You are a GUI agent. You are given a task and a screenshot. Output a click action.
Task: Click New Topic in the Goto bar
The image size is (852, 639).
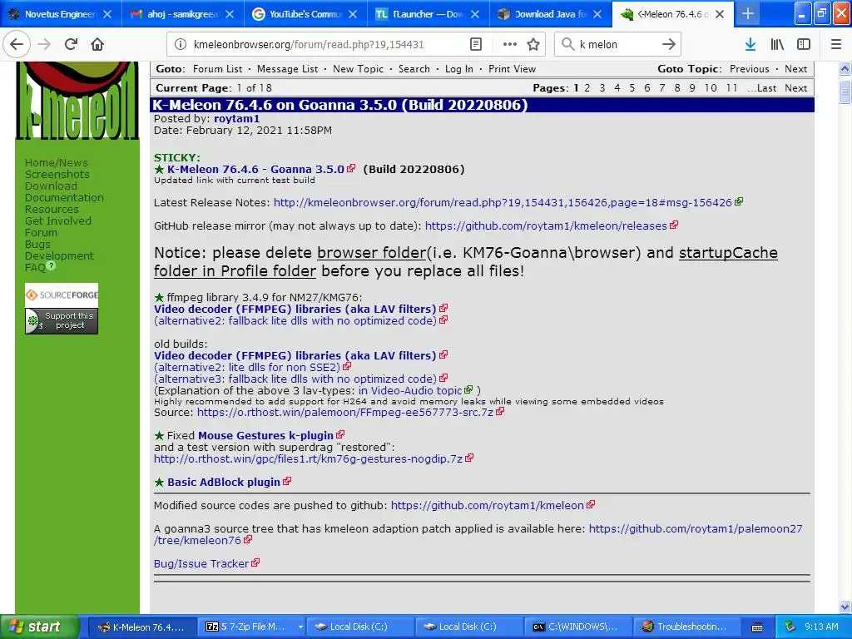pos(358,69)
